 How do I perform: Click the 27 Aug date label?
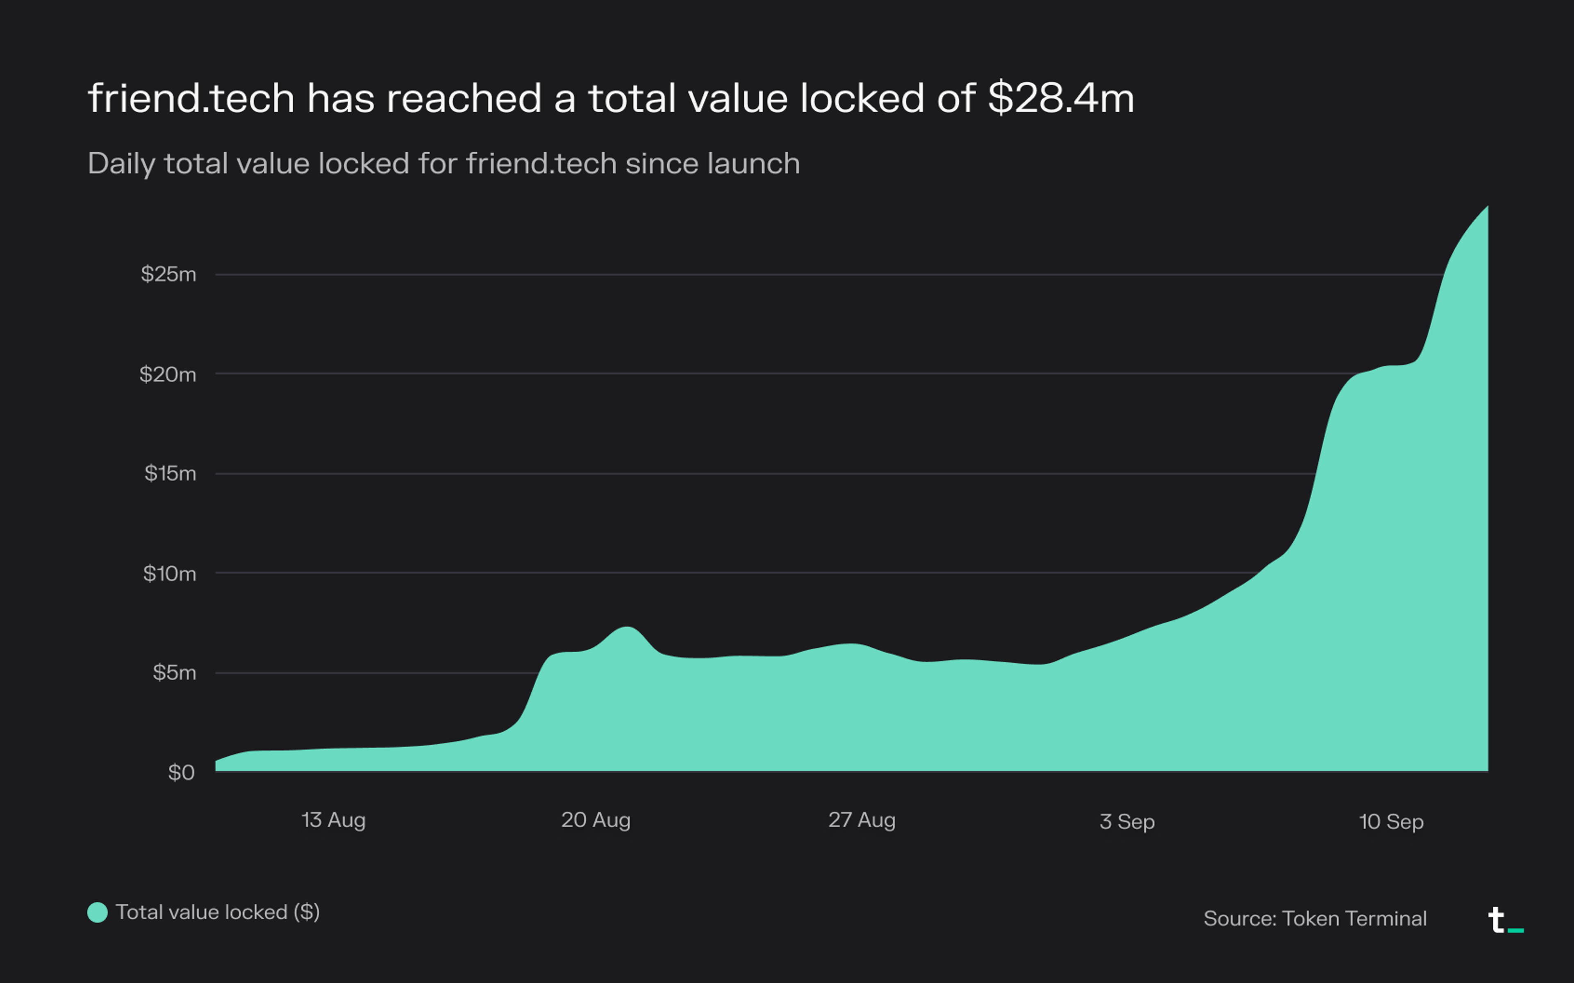point(861,820)
